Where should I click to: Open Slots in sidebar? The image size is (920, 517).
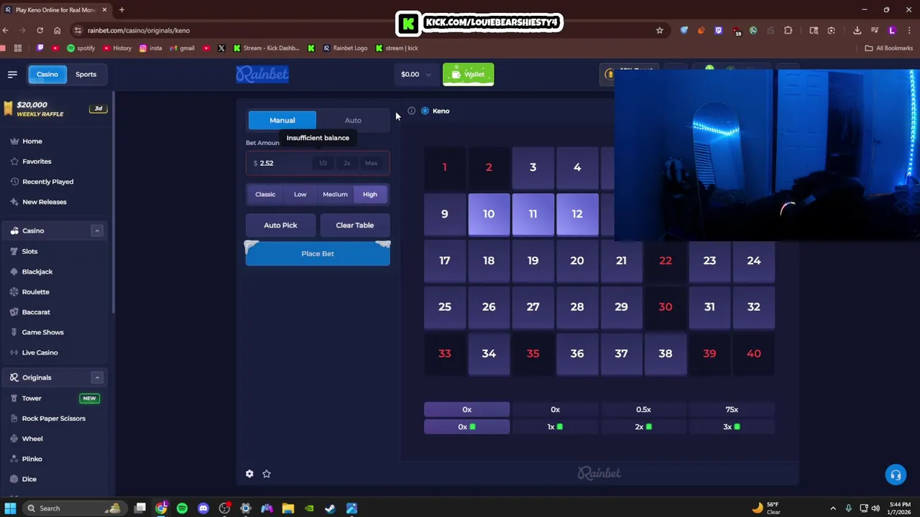(29, 251)
